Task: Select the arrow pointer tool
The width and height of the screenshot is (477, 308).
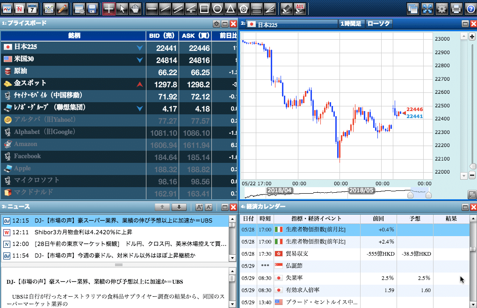Action: [122, 8]
